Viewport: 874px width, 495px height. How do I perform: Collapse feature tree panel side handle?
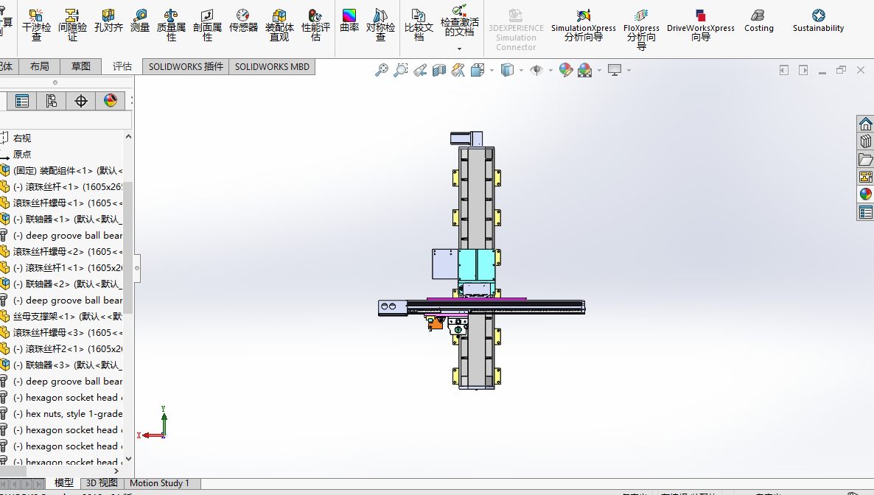[137, 268]
